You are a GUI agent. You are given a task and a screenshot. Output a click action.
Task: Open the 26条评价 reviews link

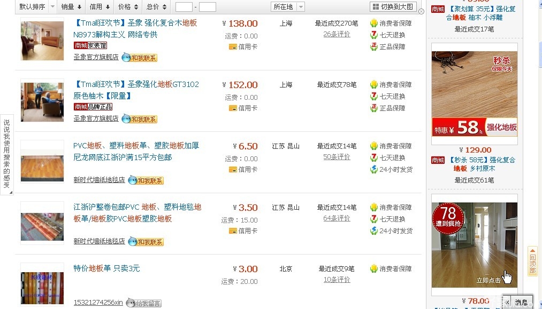(x=337, y=35)
